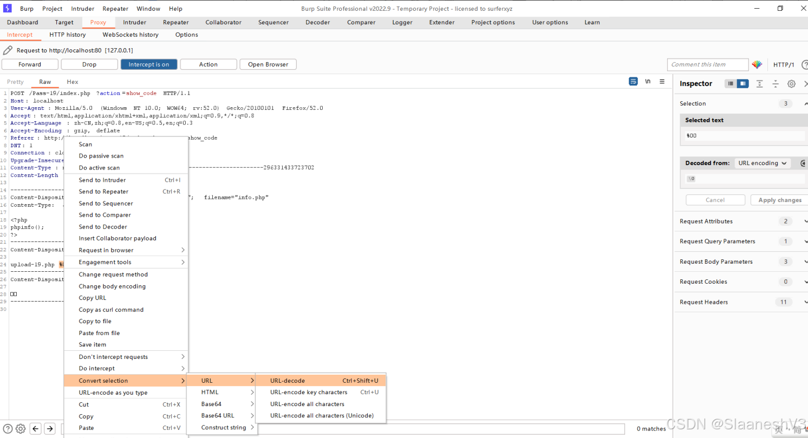
Task: Click the HTTP/1 protocol label
Action: [x=784, y=64]
